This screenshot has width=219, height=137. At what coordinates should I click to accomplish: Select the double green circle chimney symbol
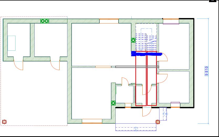pyautogui.click(x=45, y=21)
